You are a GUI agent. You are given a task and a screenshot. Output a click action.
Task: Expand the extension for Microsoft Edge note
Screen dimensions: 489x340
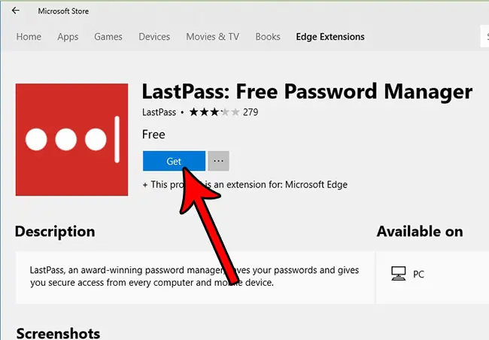click(244, 184)
